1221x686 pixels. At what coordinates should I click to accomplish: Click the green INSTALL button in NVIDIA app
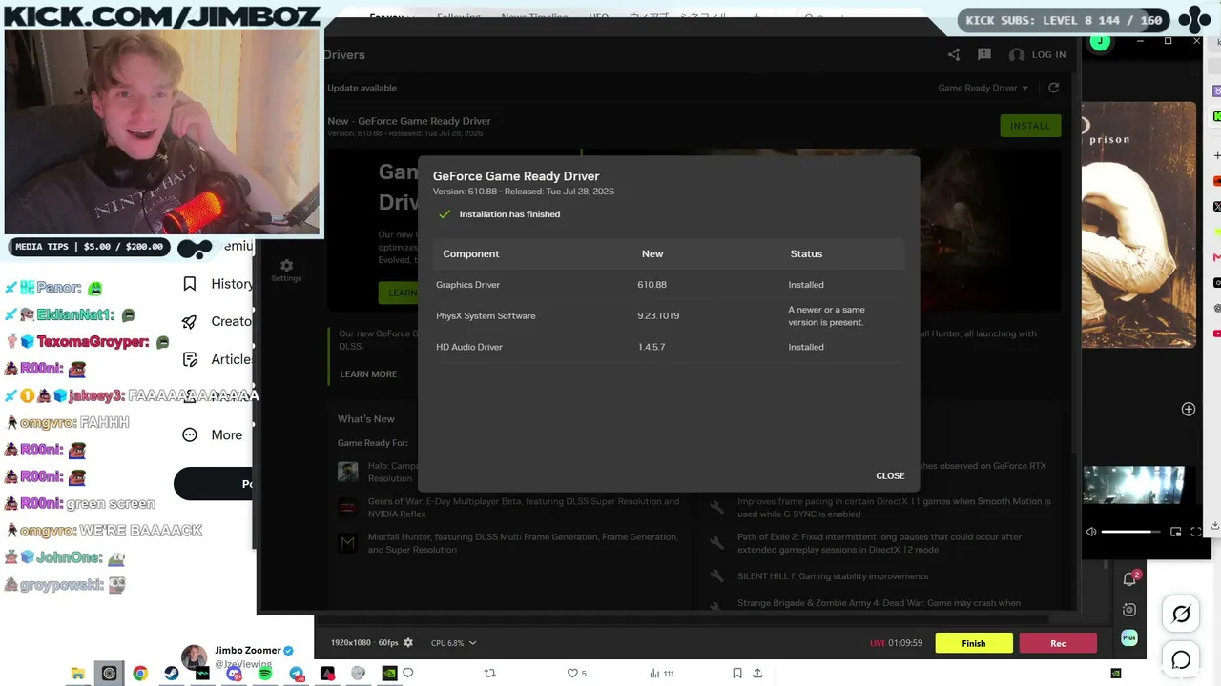pos(1029,126)
